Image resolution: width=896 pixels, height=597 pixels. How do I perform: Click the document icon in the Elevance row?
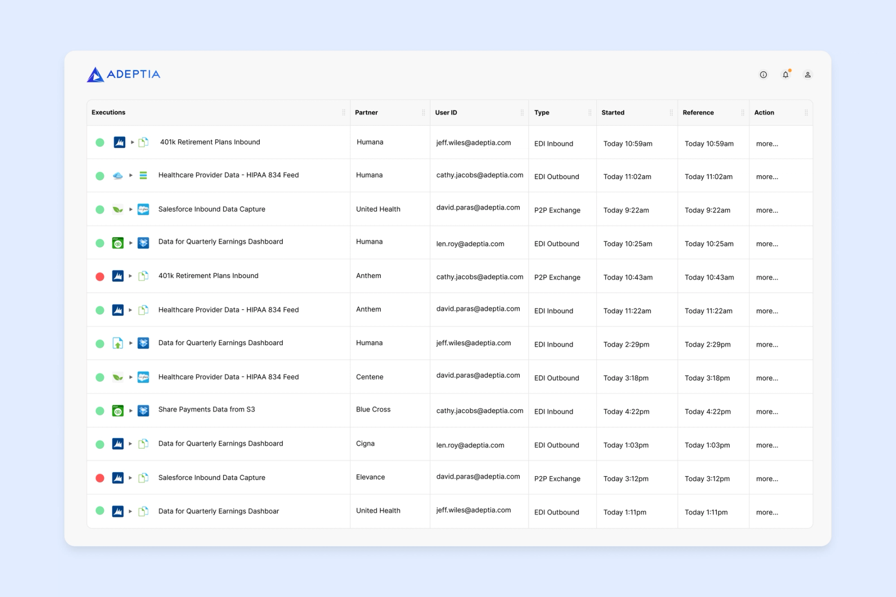143,478
